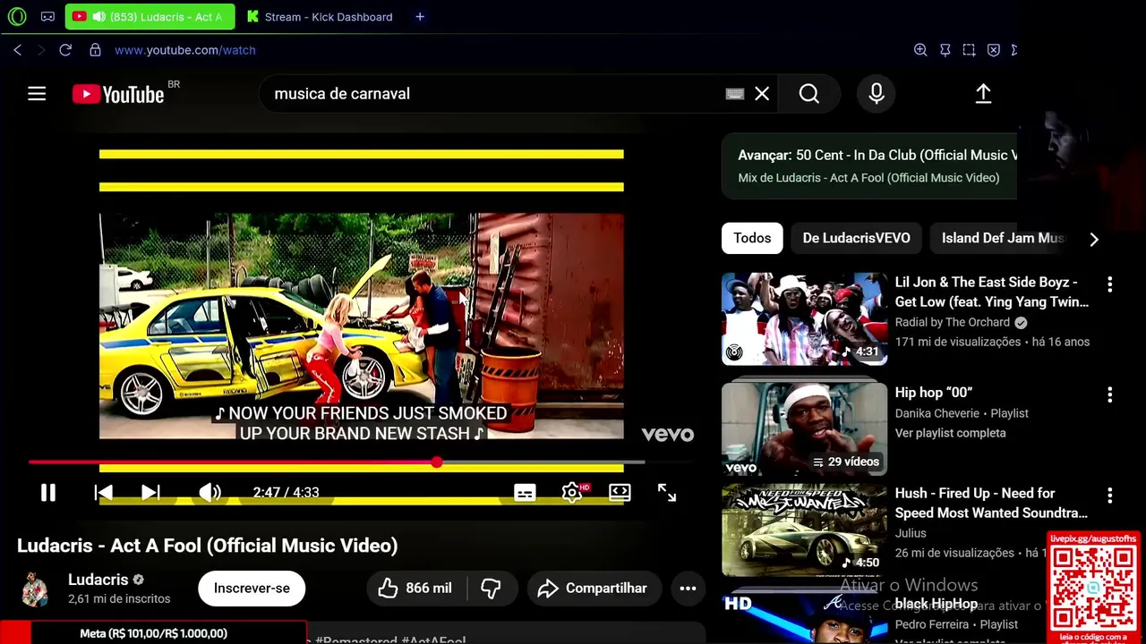Click the pin icon in address bar
This screenshot has height=644, width=1146.
pyautogui.click(x=945, y=50)
